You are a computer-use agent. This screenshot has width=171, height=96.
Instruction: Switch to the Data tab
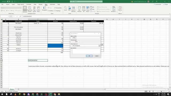click(x=35, y=5)
